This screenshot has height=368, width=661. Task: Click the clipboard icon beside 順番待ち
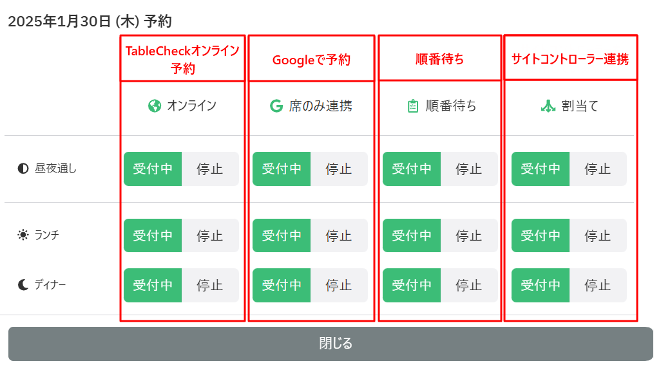coord(413,106)
